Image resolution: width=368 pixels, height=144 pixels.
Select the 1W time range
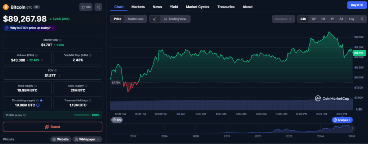coord(313,19)
